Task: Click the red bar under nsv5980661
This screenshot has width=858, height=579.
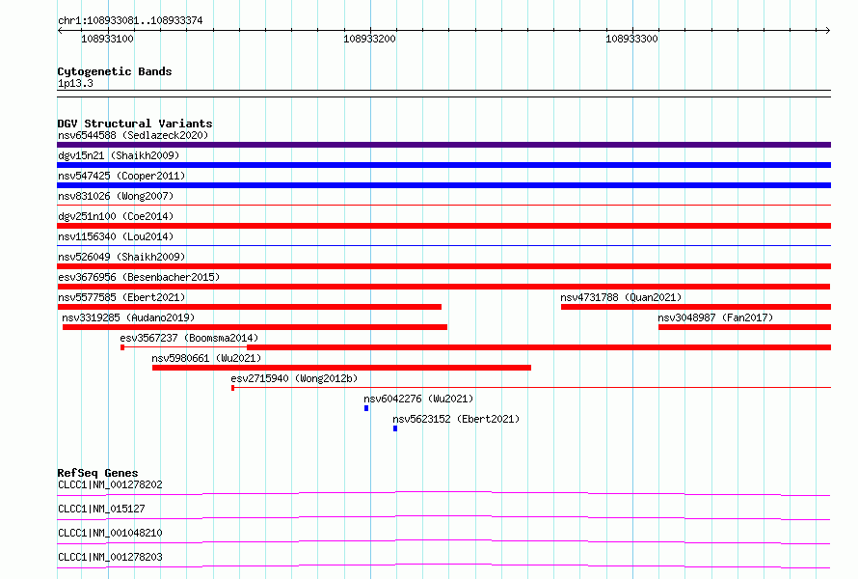Action: tap(341, 368)
